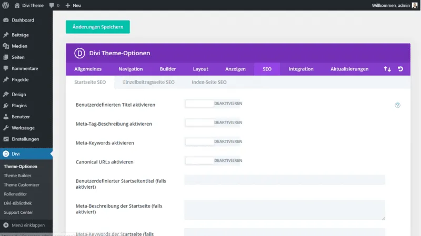The height and width of the screenshot is (236, 421).
Task: Open the admin user avatar
Action: pyautogui.click(x=415, y=5)
